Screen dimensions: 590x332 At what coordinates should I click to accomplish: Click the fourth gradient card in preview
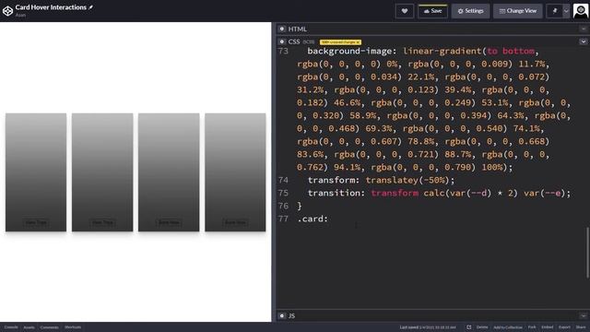(x=235, y=172)
